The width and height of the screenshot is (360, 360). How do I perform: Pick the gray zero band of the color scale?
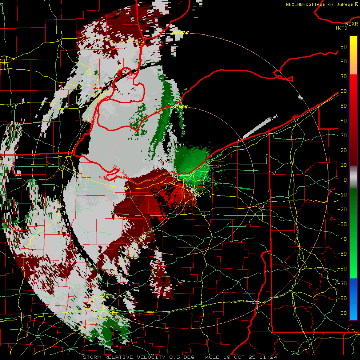point(353,177)
